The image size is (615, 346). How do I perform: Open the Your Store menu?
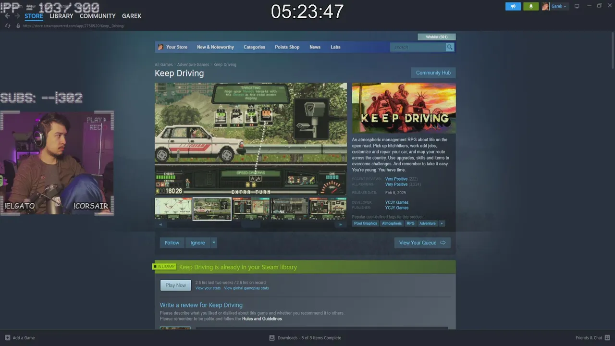point(177,47)
